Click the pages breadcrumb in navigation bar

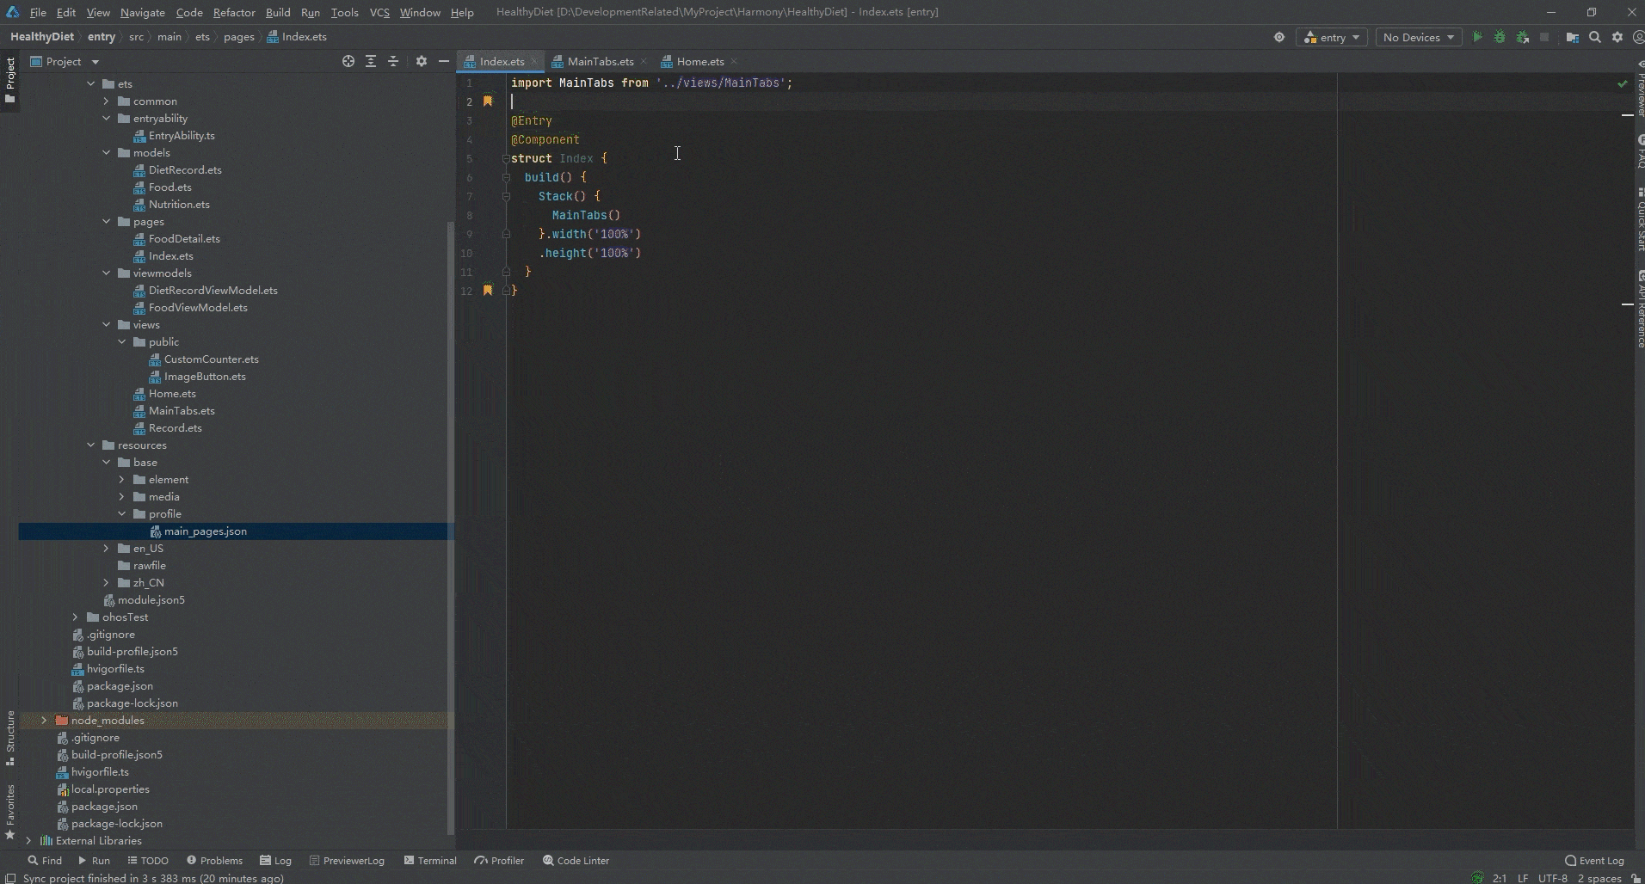pyautogui.click(x=239, y=37)
